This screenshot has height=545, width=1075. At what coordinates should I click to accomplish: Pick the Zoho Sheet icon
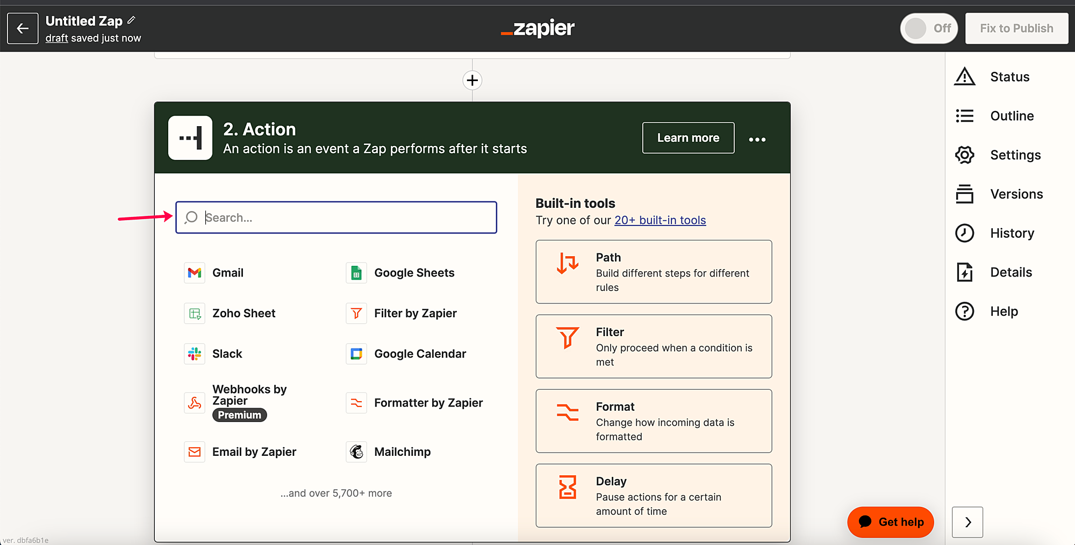(x=195, y=314)
